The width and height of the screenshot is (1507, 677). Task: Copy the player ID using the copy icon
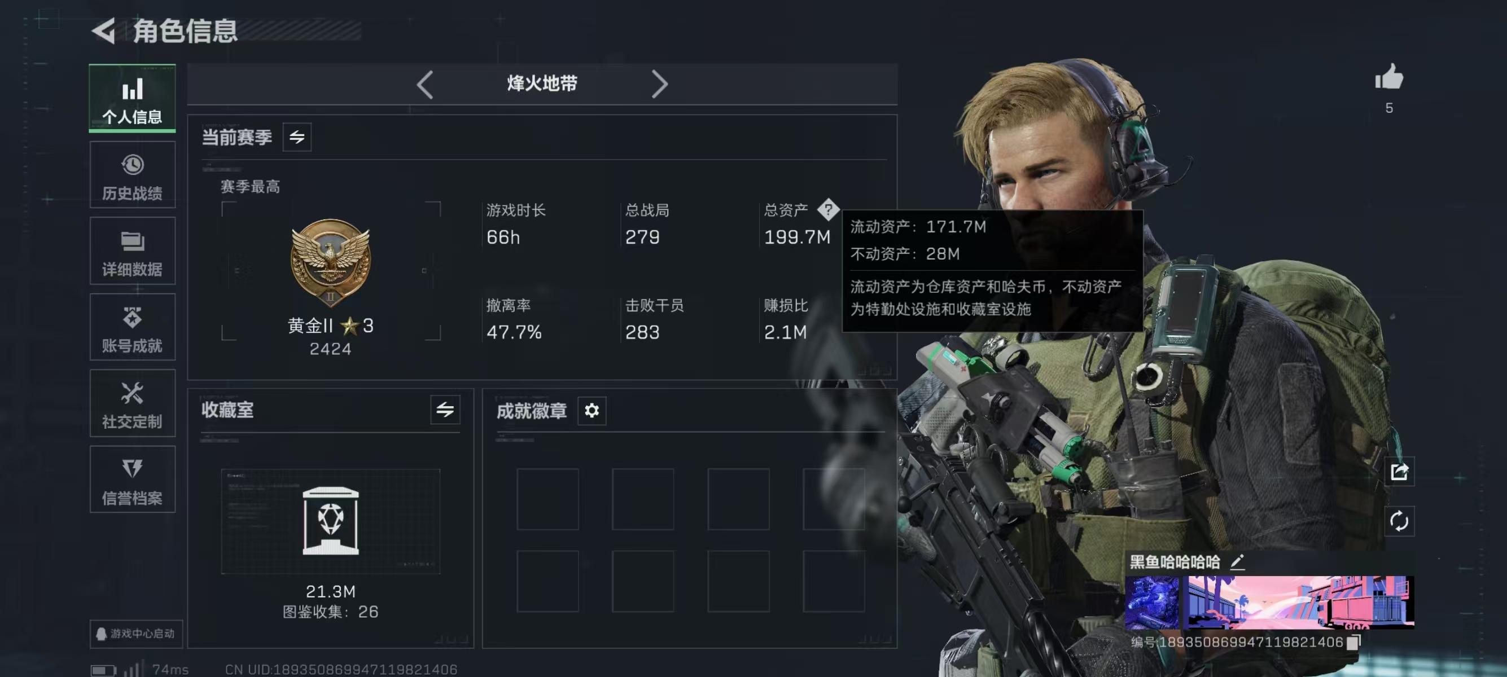coord(1353,642)
